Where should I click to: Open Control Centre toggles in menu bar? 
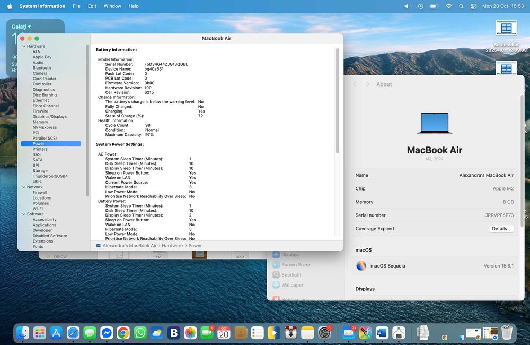click(473, 6)
